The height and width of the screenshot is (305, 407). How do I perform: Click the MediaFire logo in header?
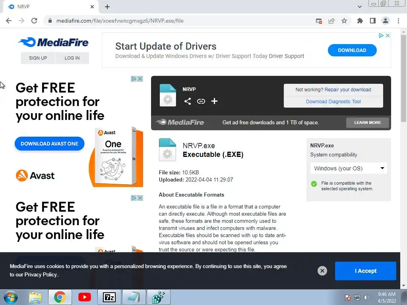54,42
